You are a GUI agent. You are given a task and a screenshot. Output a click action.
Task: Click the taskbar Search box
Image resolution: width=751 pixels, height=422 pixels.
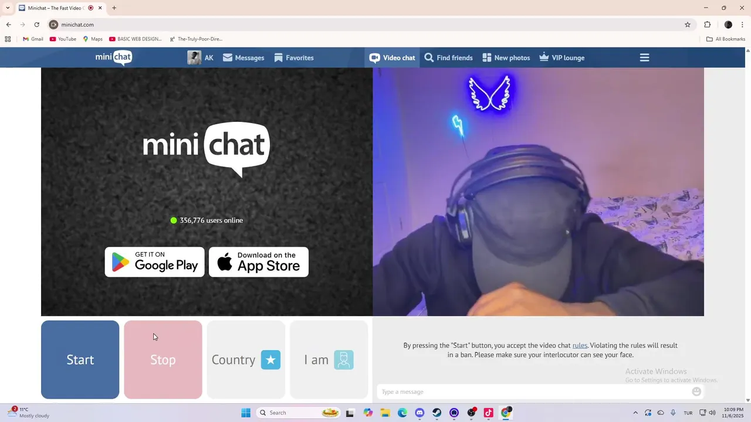299,413
